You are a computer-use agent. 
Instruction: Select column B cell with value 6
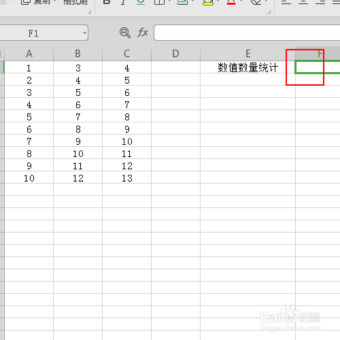click(x=78, y=105)
